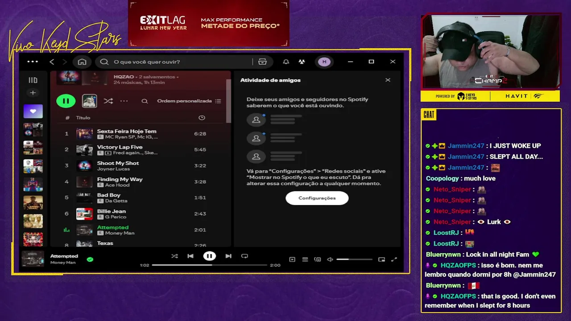Image resolution: width=571 pixels, height=321 pixels.
Task: Adjust the volume slider
Action: [354, 259]
